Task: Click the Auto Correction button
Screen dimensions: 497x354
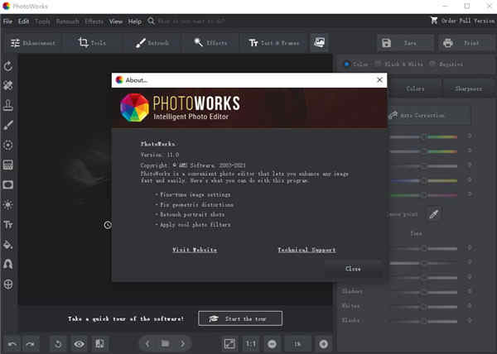Action: (x=429, y=116)
